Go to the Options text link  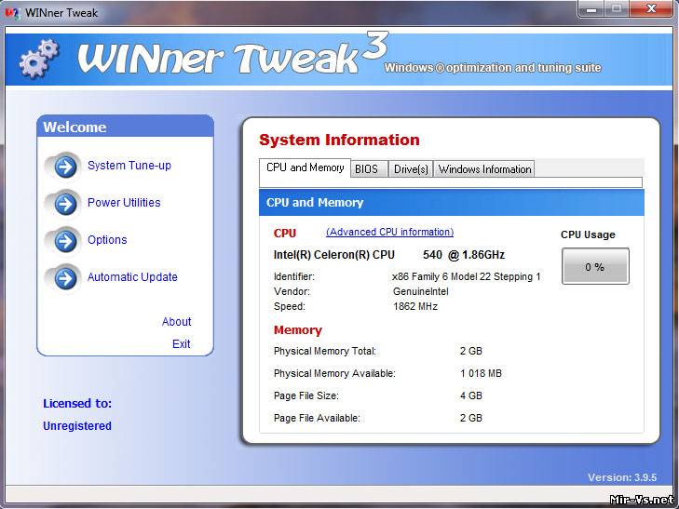[107, 240]
